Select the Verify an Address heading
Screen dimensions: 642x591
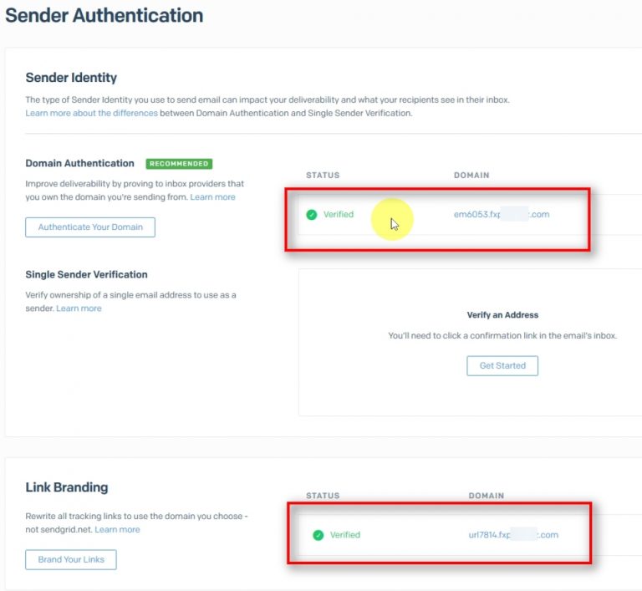502,315
